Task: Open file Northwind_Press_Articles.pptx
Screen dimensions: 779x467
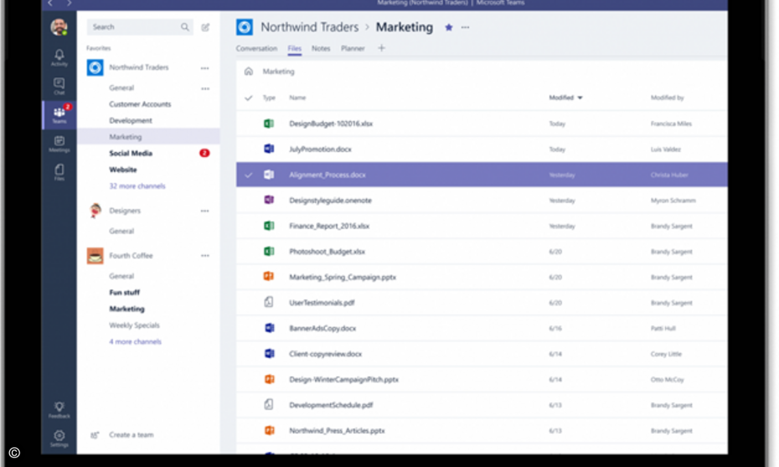Action: click(337, 431)
